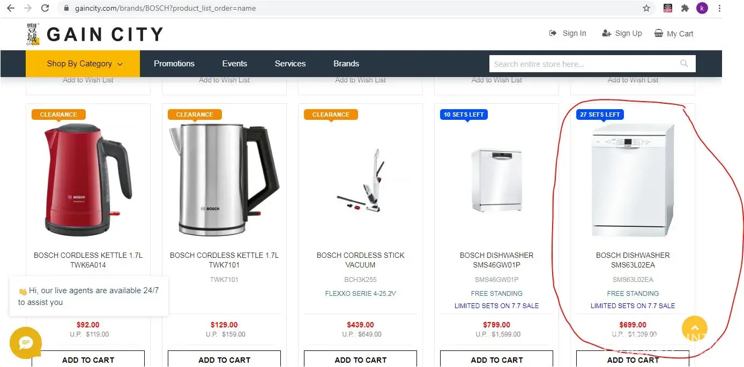Open My Cart basket icon
This screenshot has height=367, width=744.
pos(659,33)
